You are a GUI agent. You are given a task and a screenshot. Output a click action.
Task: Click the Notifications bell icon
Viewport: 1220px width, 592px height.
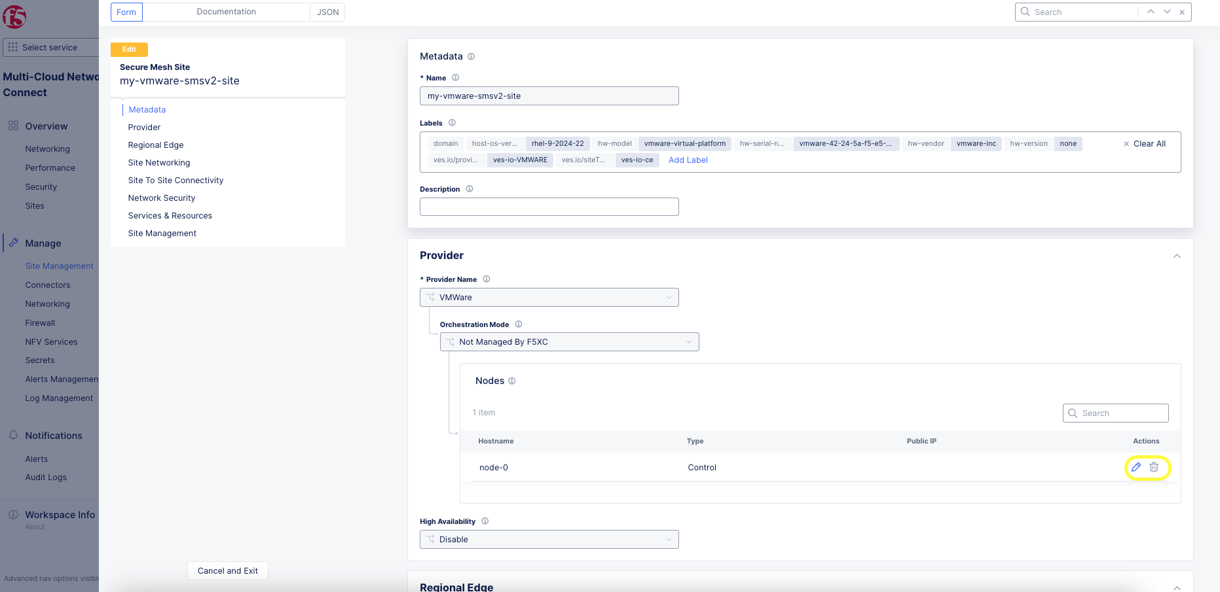point(14,435)
